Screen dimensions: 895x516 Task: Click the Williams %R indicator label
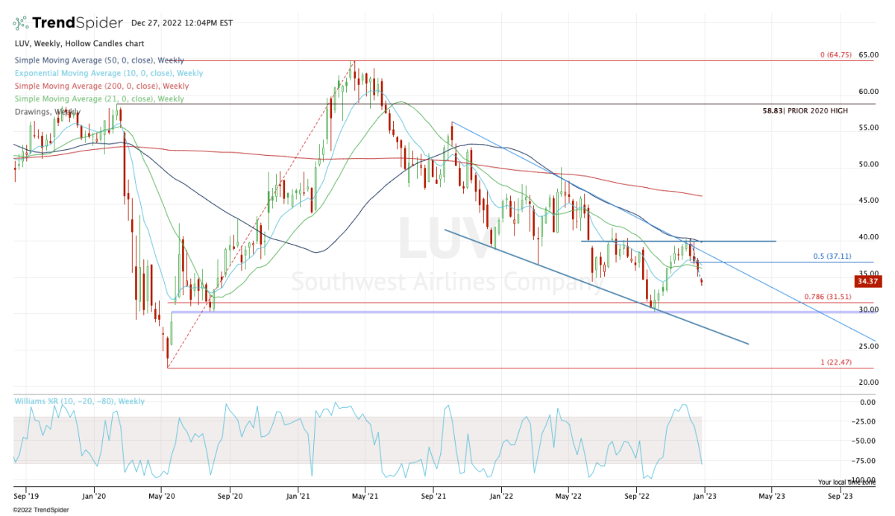pyautogui.click(x=80, y=401)
